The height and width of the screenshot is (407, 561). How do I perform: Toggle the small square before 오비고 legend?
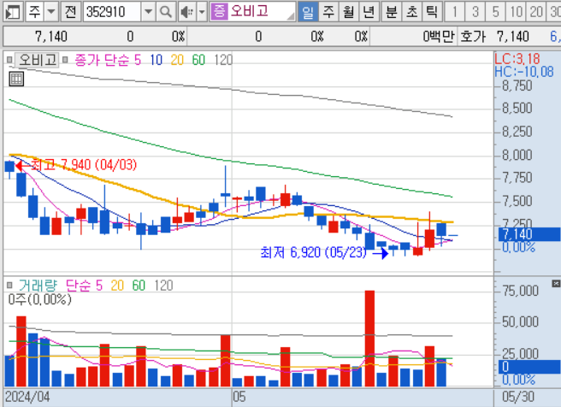pyautogui.click(x=9, y=60)
